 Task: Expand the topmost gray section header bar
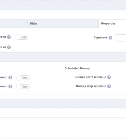point(63,5)
